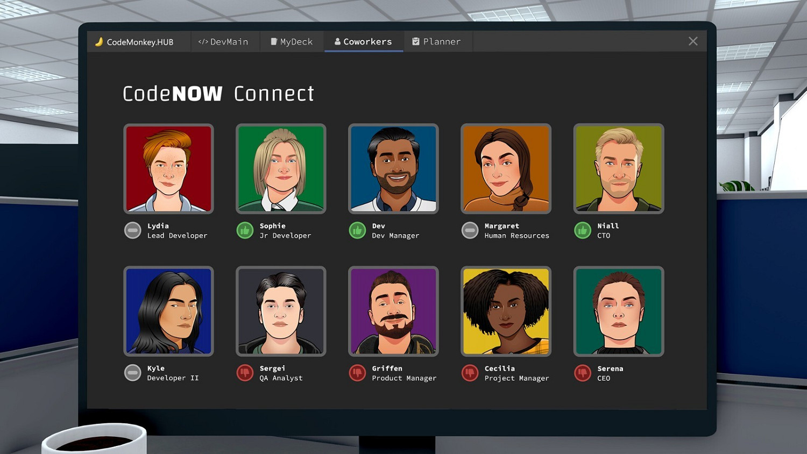This screenshot has width=807, height=454.
Task: Toggle Margaret's relationship status indicator
Action: (x=470, y=230)
